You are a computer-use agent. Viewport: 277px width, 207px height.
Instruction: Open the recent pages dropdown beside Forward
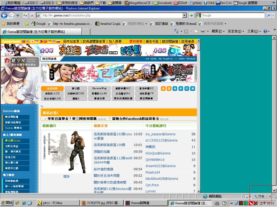click(18, 15)
